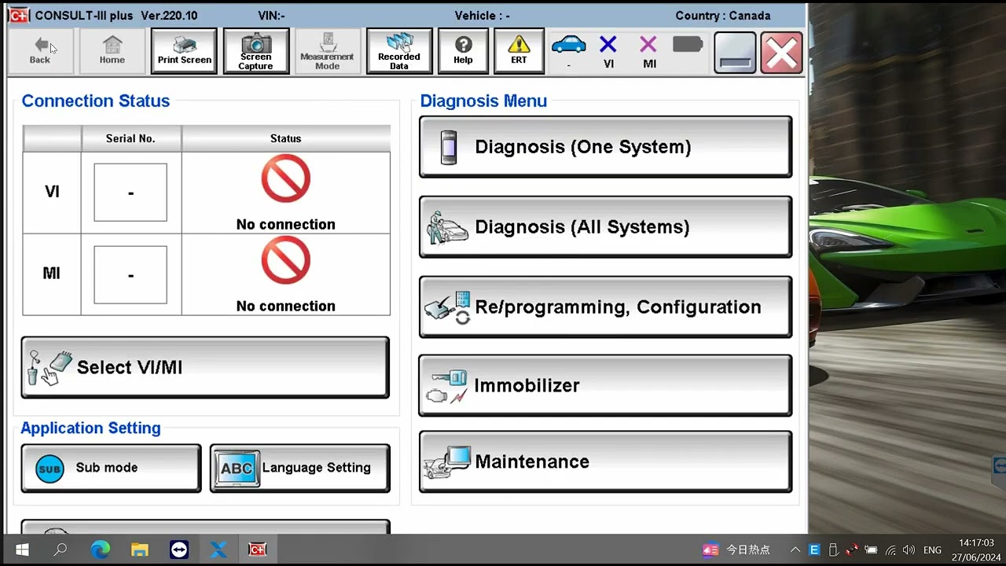Click the reprogramming icon beside Re/programming
Image resolution: width=1006 pixels, height=566 pixels.
pos(447,307)
